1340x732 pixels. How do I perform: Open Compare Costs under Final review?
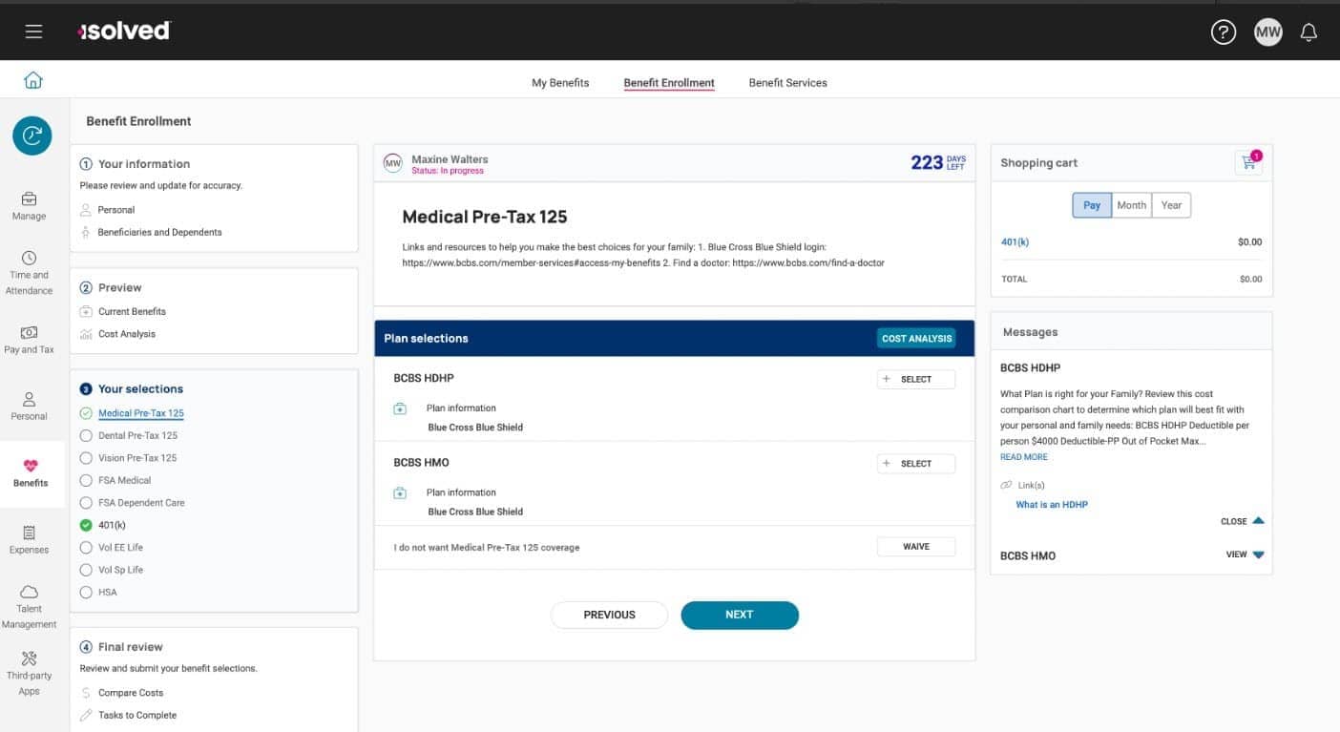click(x=131, y=693)
